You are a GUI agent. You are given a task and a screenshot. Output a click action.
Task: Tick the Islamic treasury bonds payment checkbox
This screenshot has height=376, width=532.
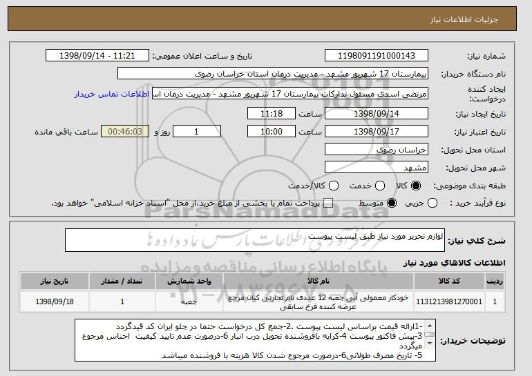(327, 204)
